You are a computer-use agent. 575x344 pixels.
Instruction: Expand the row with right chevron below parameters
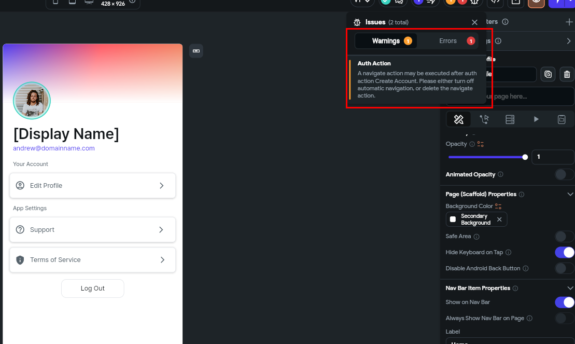coord(569,41)
